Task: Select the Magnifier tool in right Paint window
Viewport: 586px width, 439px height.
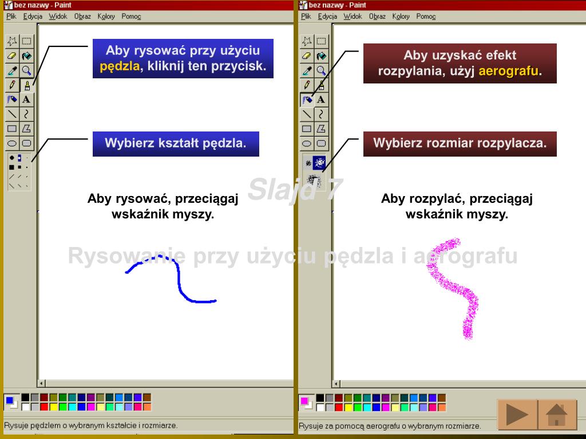Action: [322, 70]
